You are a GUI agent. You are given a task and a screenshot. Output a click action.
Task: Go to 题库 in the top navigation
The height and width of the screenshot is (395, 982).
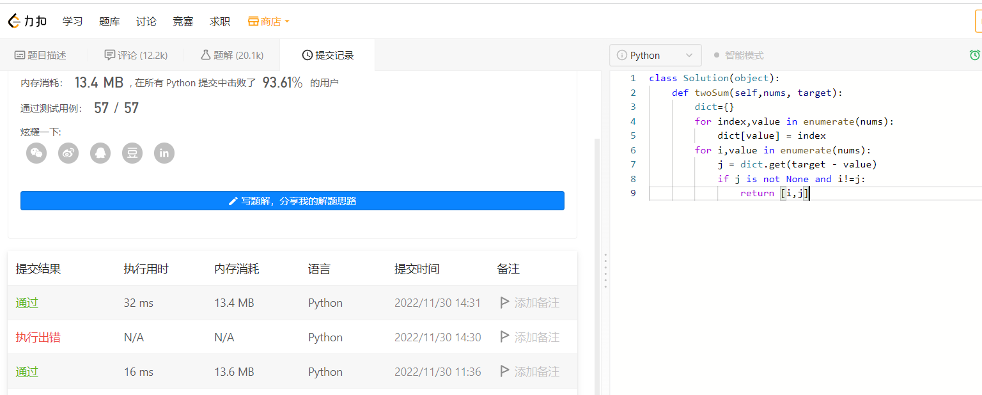(x=109, y=22)
